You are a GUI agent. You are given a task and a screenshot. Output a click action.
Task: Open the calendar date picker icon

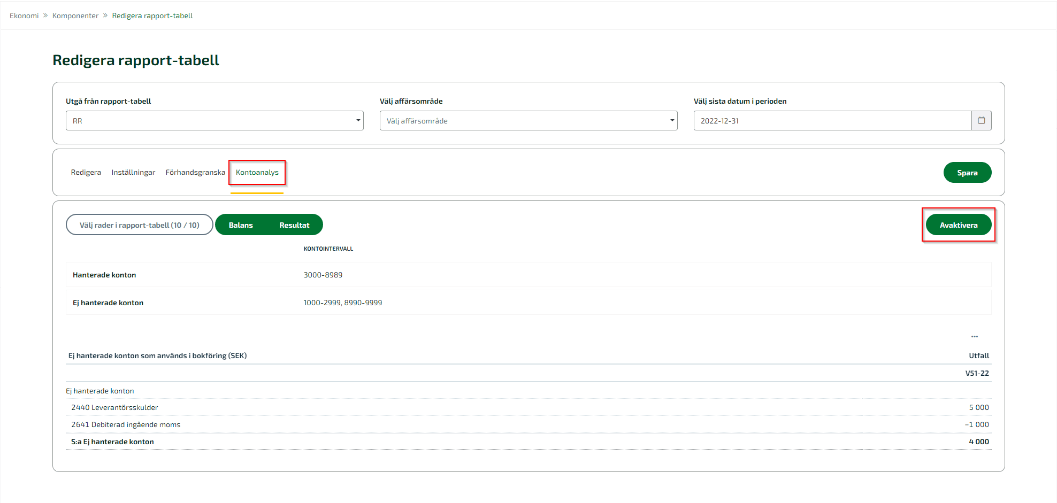pyautogui.click(x=981, y=121)
